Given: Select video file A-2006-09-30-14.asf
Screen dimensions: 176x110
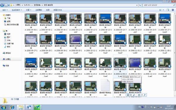Looking at the screenshot, I should (76, 44).
